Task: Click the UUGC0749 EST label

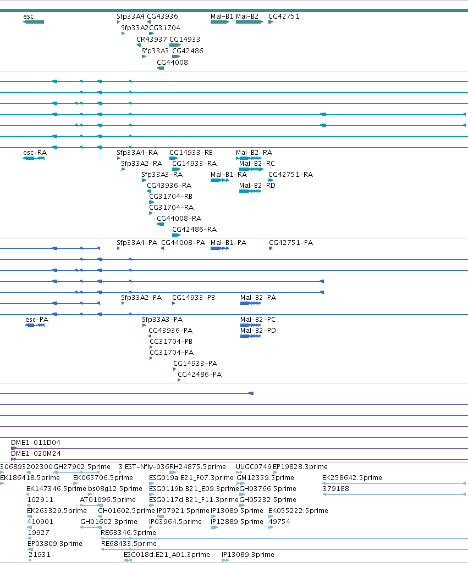Action: tap(254, 467)
